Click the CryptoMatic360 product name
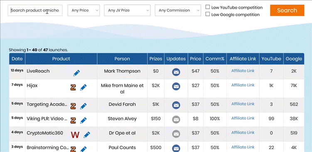 (45, 133)
